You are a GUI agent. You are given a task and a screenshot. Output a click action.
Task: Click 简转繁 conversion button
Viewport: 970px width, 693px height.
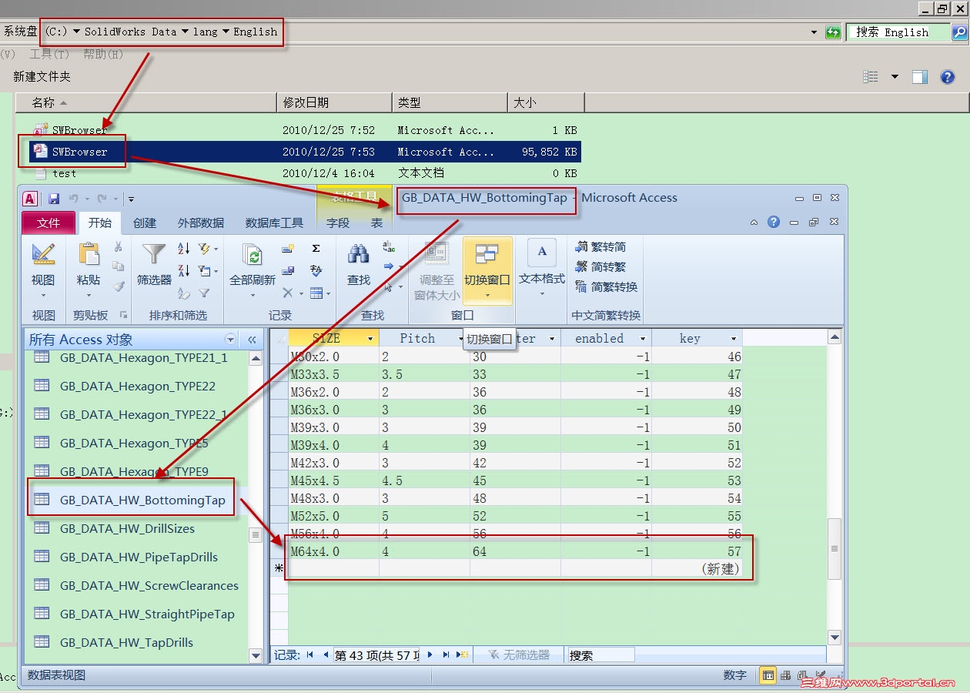[x=600, y=266]
